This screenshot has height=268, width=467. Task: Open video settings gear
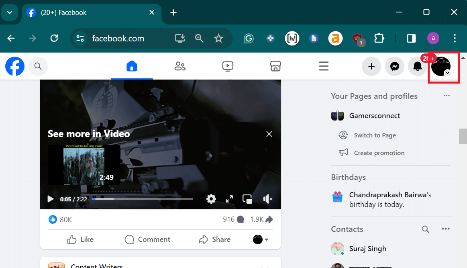pos(211,199)
